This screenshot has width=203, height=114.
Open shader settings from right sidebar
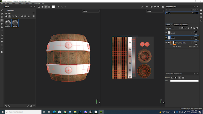201,14
